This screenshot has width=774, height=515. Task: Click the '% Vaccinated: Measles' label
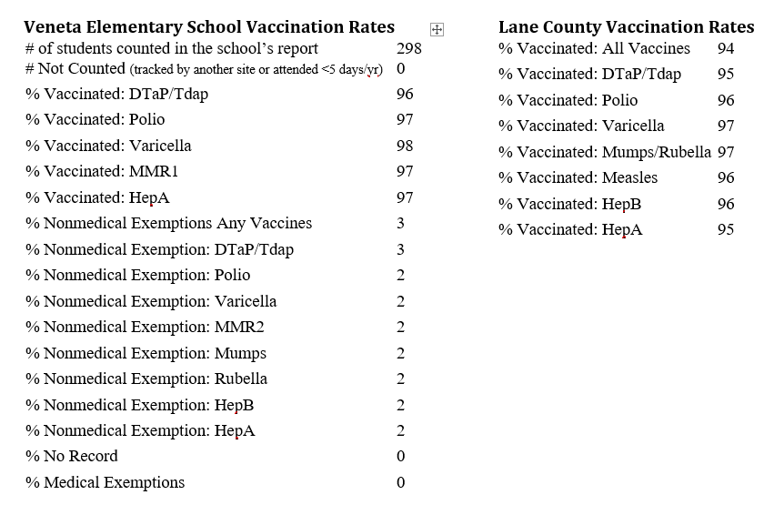click(x=578, y=177)
